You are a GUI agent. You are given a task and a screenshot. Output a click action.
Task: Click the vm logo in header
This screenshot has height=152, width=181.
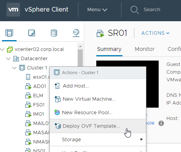click(13, 10)
